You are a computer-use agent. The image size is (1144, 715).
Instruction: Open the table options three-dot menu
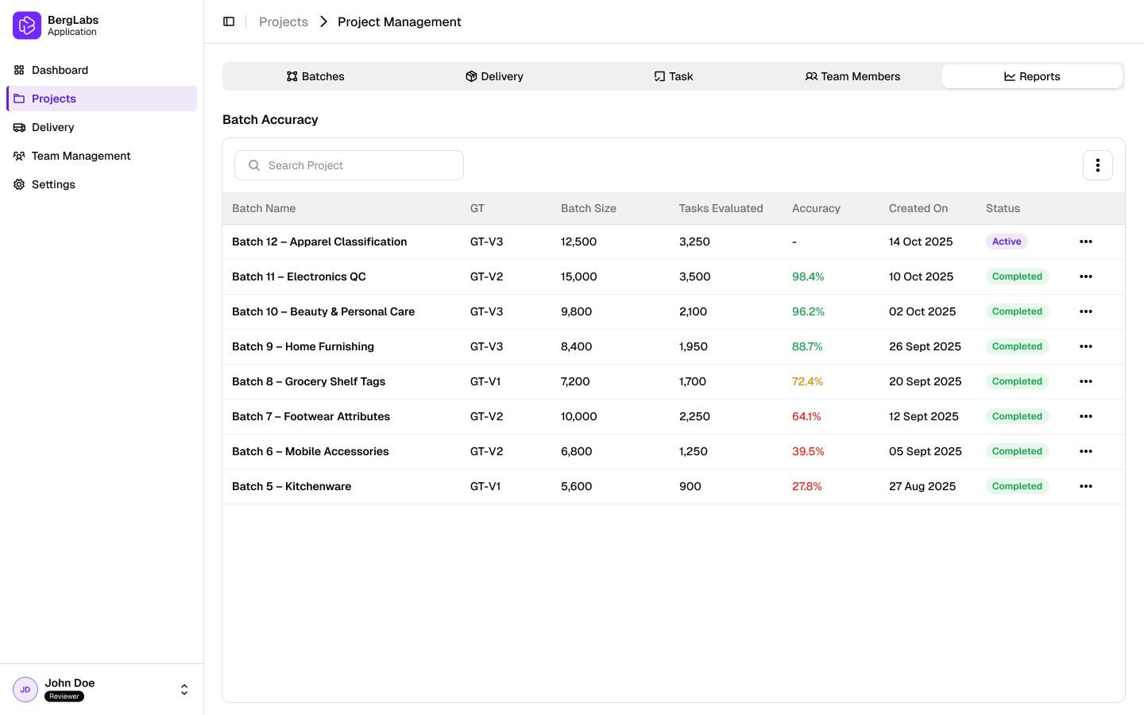pyautogui.click(x=1098, y=165)
